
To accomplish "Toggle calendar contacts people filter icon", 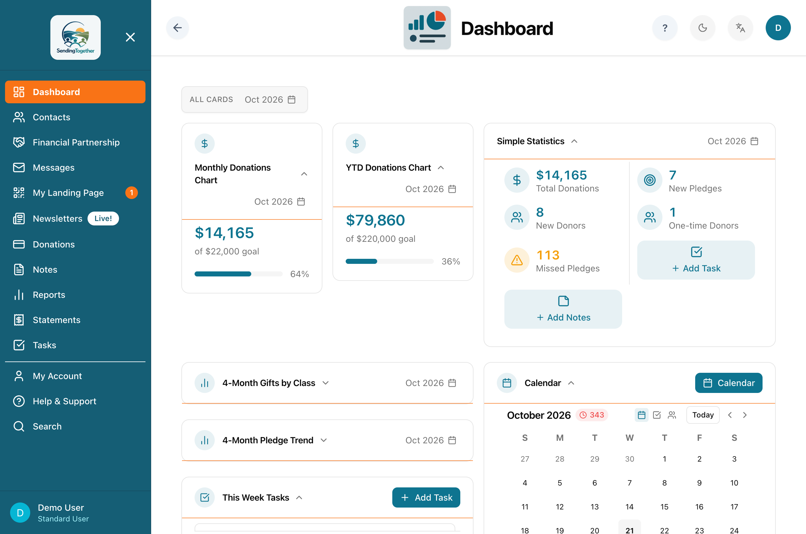I will [672, 415].
